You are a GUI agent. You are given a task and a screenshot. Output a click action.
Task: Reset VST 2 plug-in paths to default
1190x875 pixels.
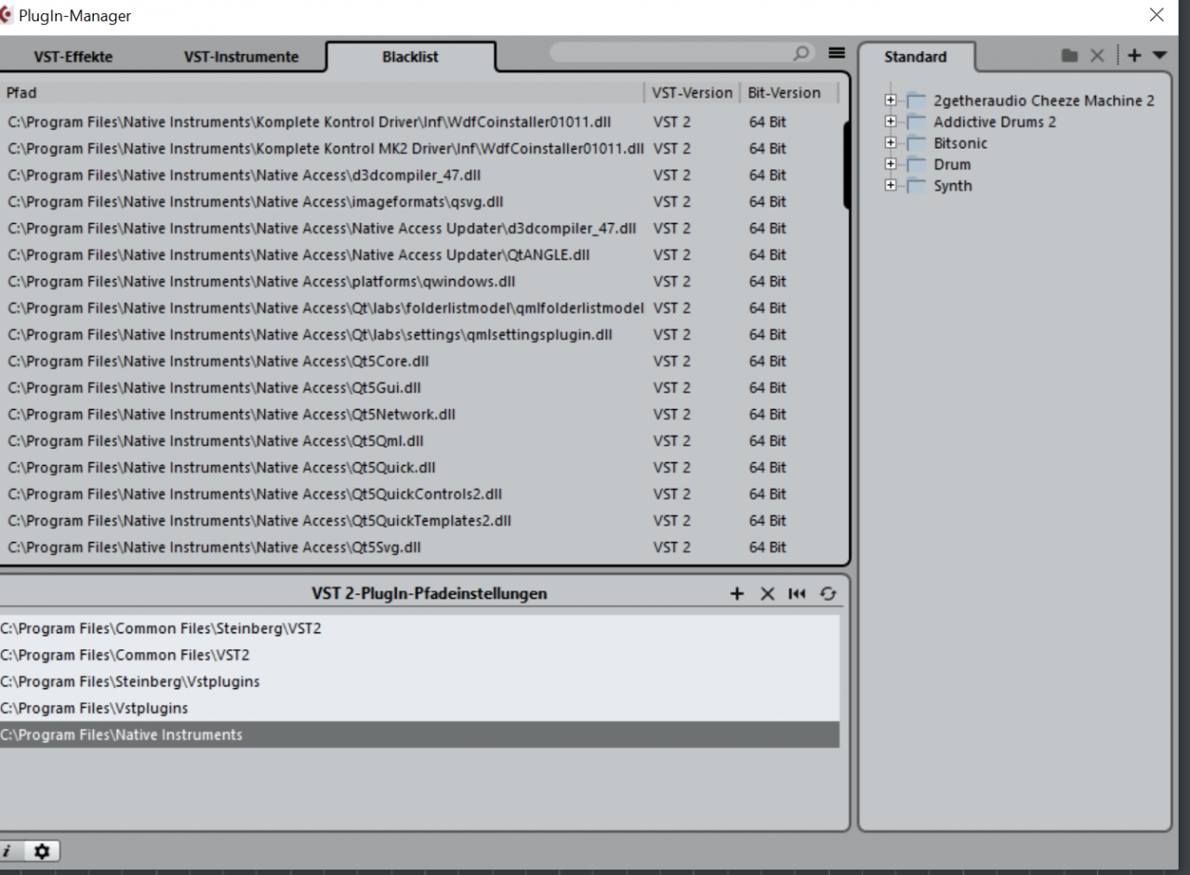796,593
